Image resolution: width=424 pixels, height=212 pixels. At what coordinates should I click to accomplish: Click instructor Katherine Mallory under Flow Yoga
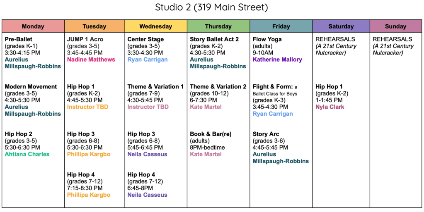click(x=277, y=60)
